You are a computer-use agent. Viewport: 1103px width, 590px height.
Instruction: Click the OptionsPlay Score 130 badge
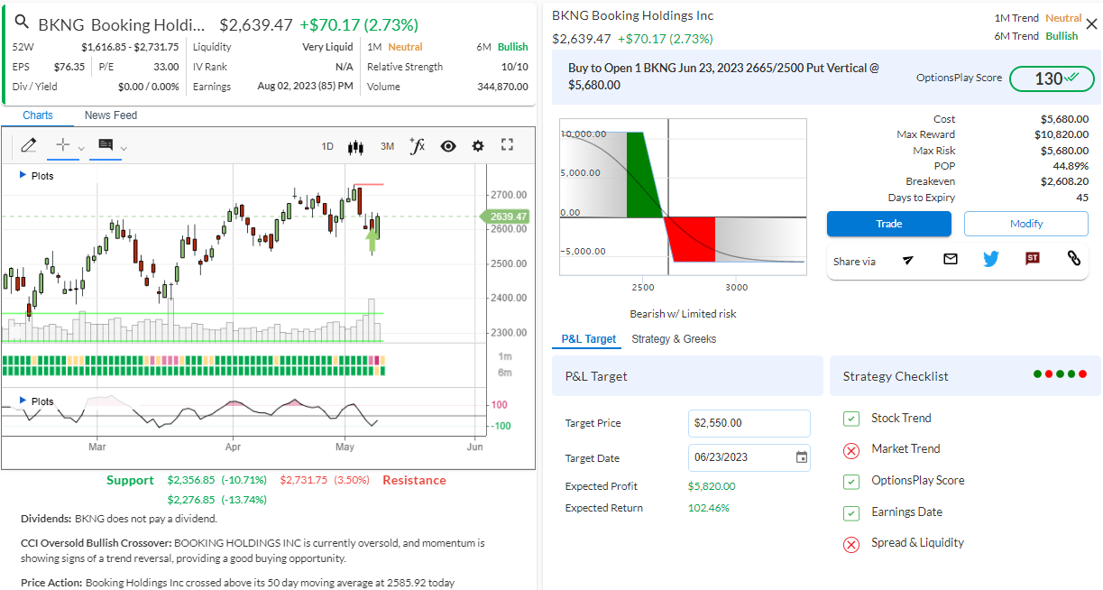pyautogui.click(x=1052, y=78)
